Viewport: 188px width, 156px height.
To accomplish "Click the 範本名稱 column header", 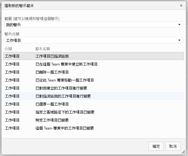I will click(x=43, y=49).
